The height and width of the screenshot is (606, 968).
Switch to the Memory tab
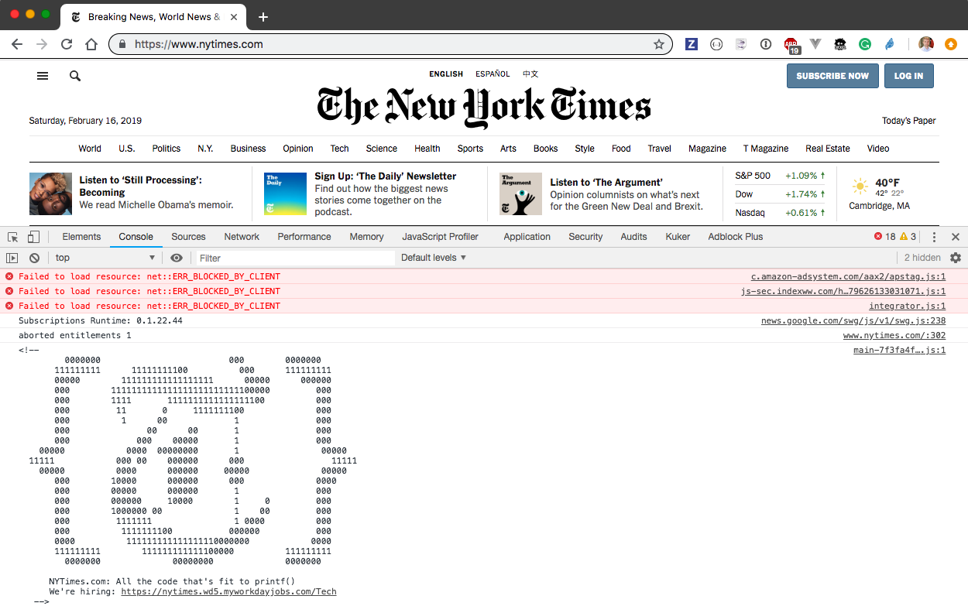pyautogui.click(x=366, y=237)
